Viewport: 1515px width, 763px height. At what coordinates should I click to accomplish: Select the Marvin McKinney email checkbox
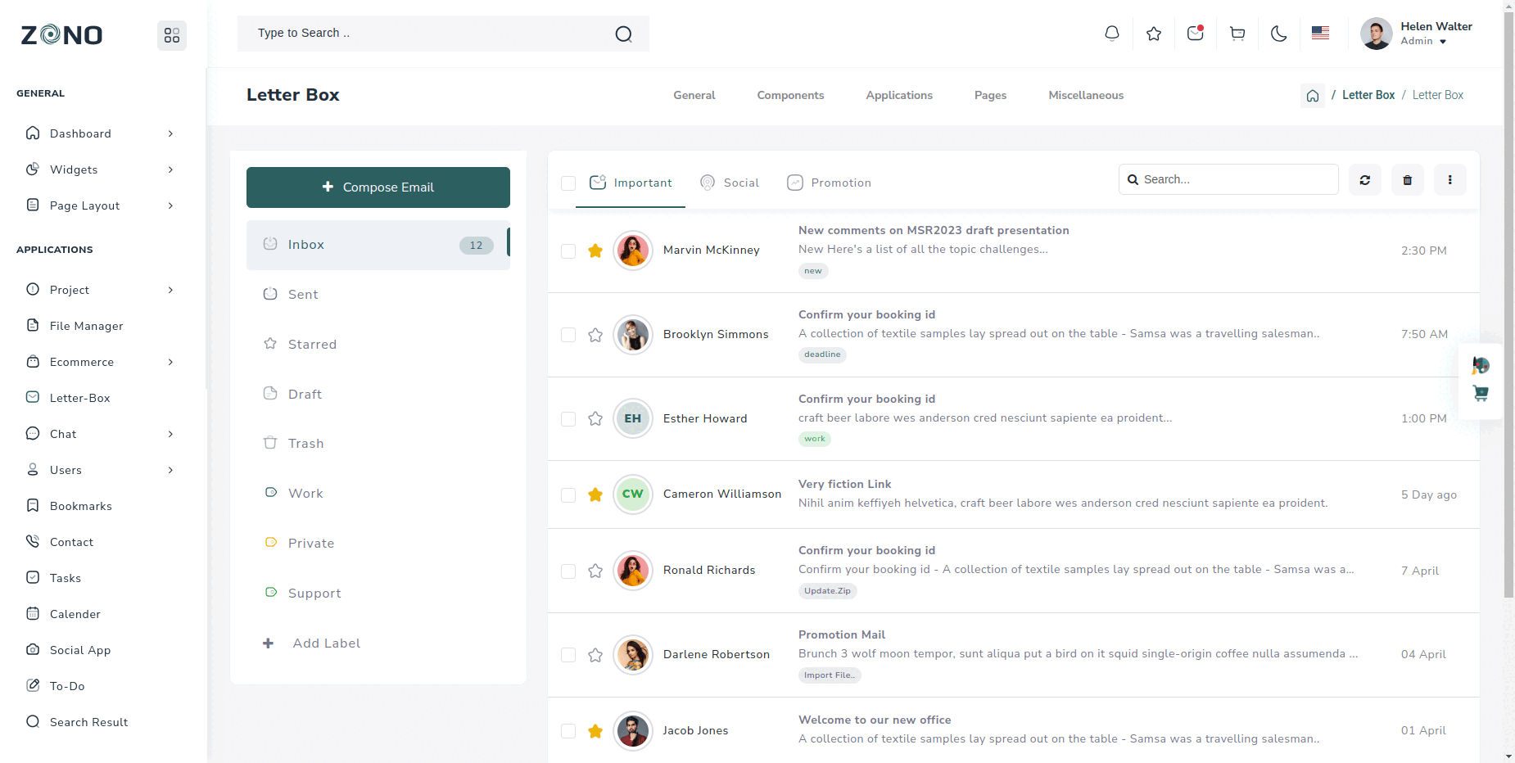click(x=568, y=251)
